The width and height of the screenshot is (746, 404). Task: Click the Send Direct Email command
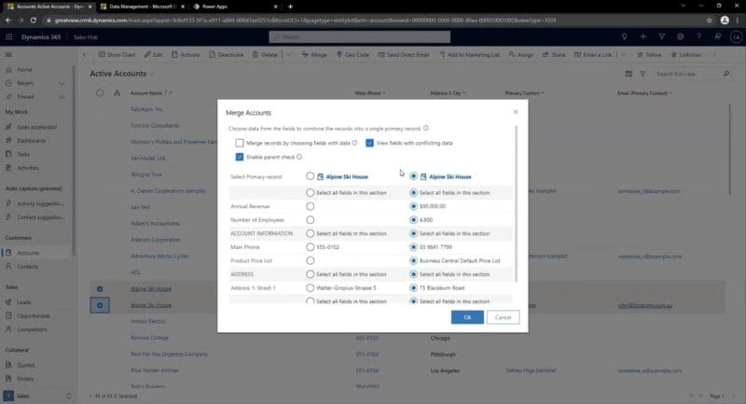[x=404, y=55]
